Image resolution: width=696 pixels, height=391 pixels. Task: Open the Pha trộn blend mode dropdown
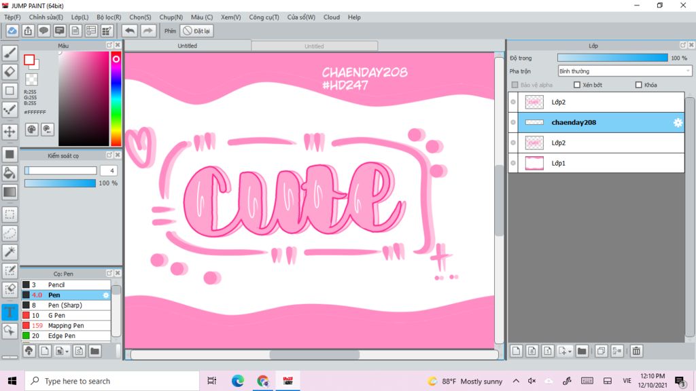click(x=625, y=71)
